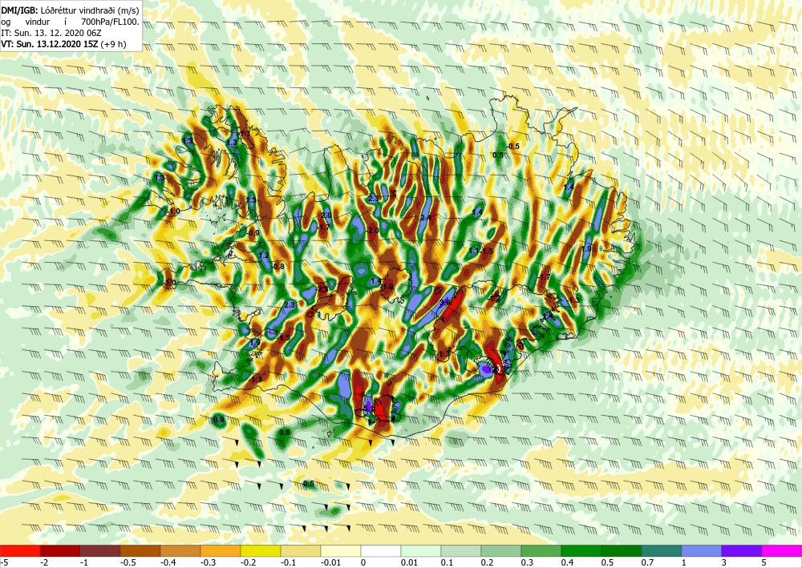Select the ochre swatch between -0.4 and -0.3
The width and height of the screenshot is (802, 568).
180,550
